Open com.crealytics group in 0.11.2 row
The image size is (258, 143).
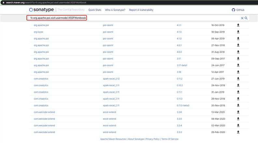[41, 79]
